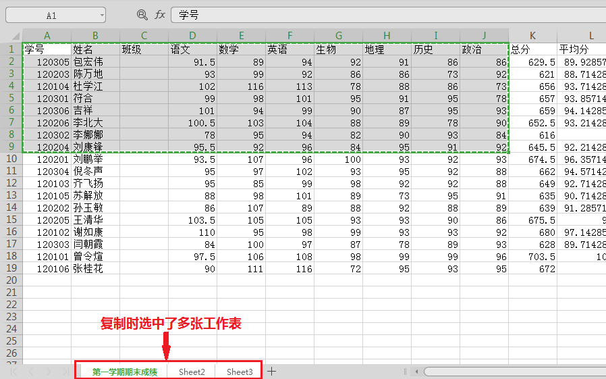
Task: Click the name cell 倪冬声
Action: click(x=95, y=171)
